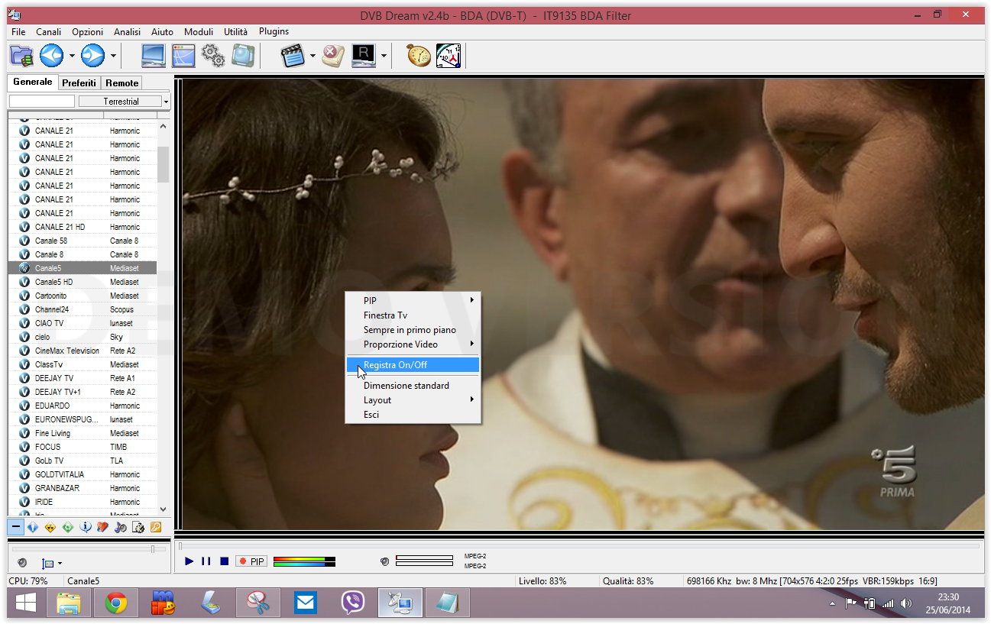Open the clock scheduler icon

point(449,56)
